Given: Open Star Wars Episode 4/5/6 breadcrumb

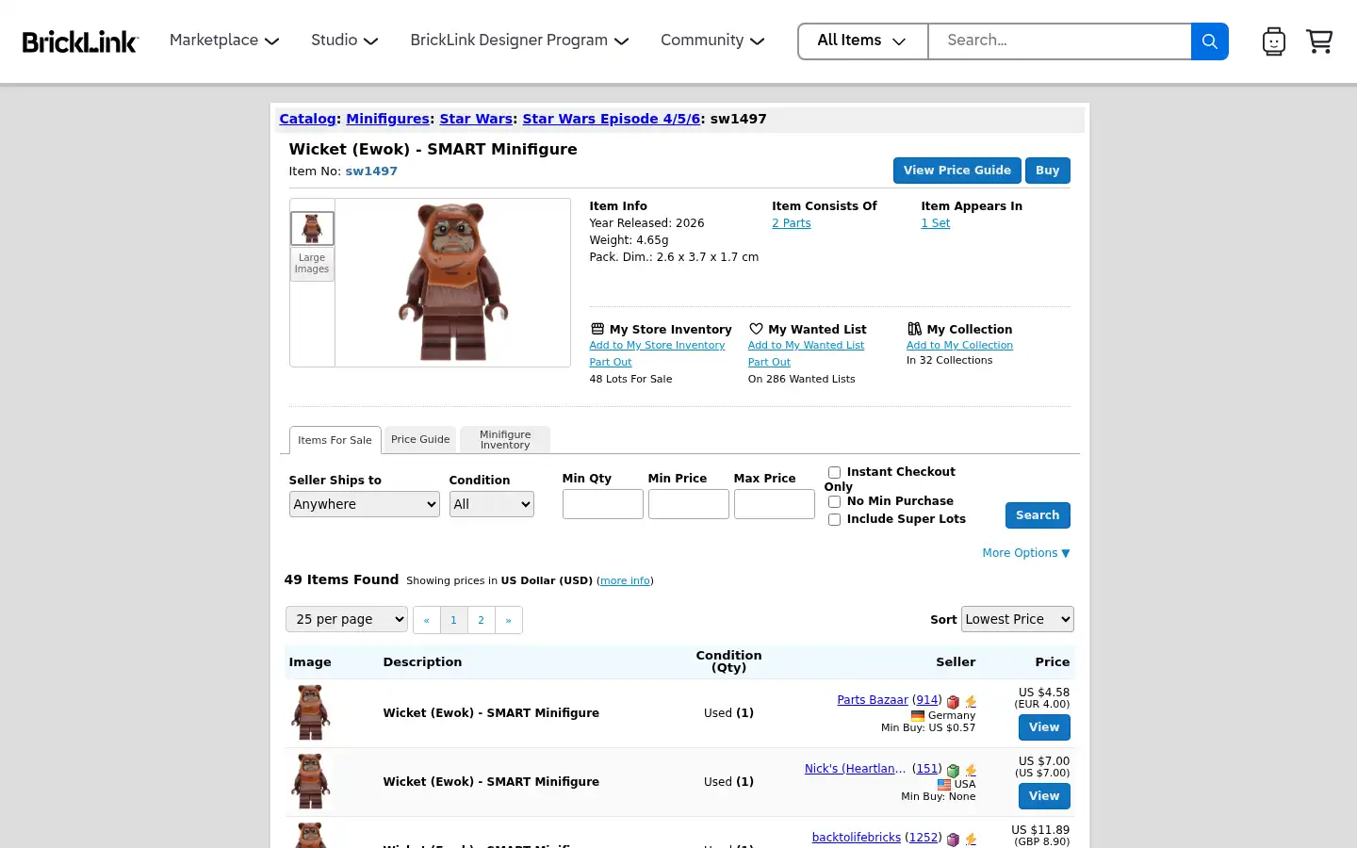Looking at the screenshot, I should tap(612, 119).
